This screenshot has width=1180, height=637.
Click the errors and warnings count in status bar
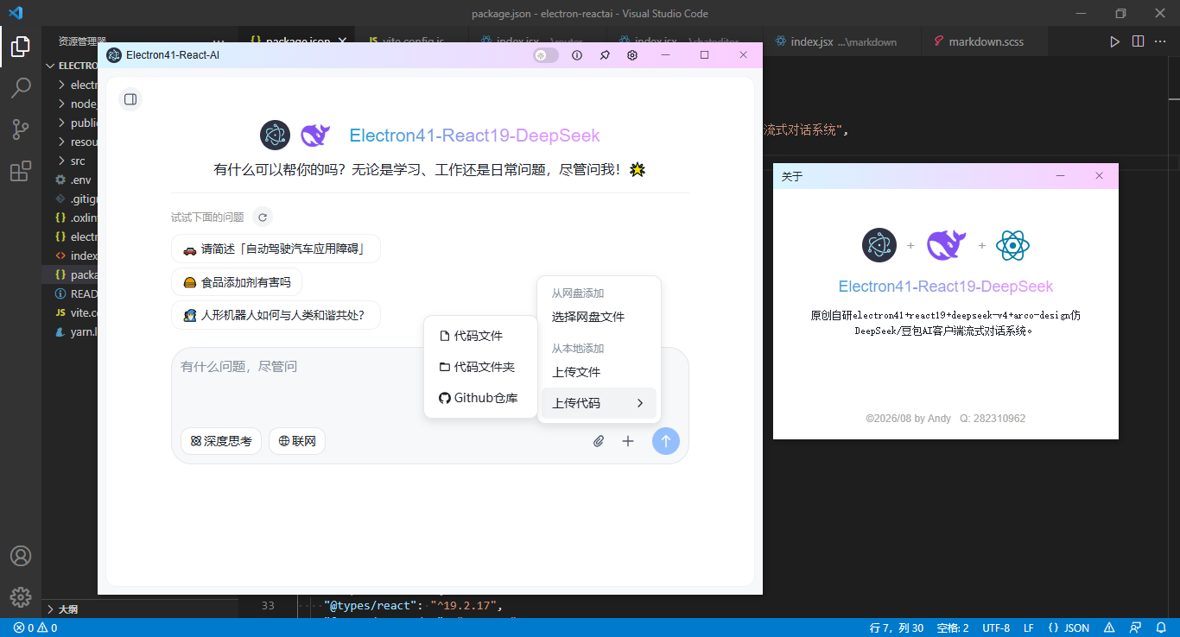(x=35, y=628)
